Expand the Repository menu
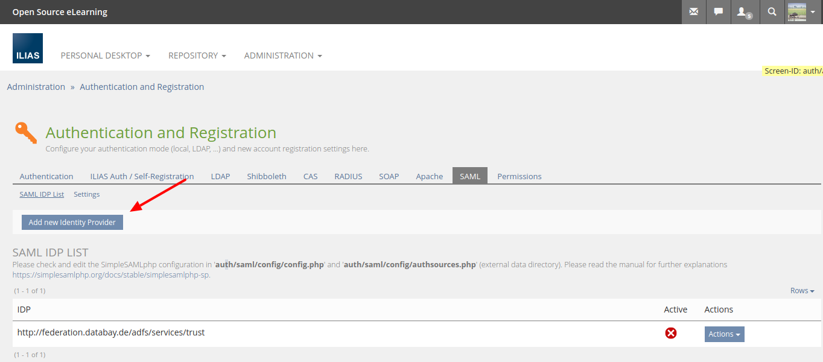This screenshot has width=823, height=362. coord(197,56)
